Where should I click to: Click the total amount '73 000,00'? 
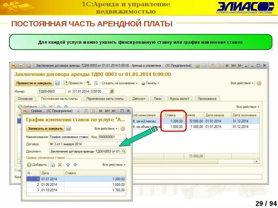(x=194, y=156)
